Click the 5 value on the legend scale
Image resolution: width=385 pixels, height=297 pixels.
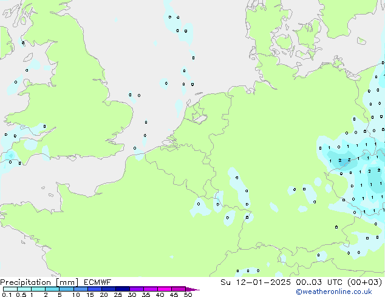pos(60,295)
